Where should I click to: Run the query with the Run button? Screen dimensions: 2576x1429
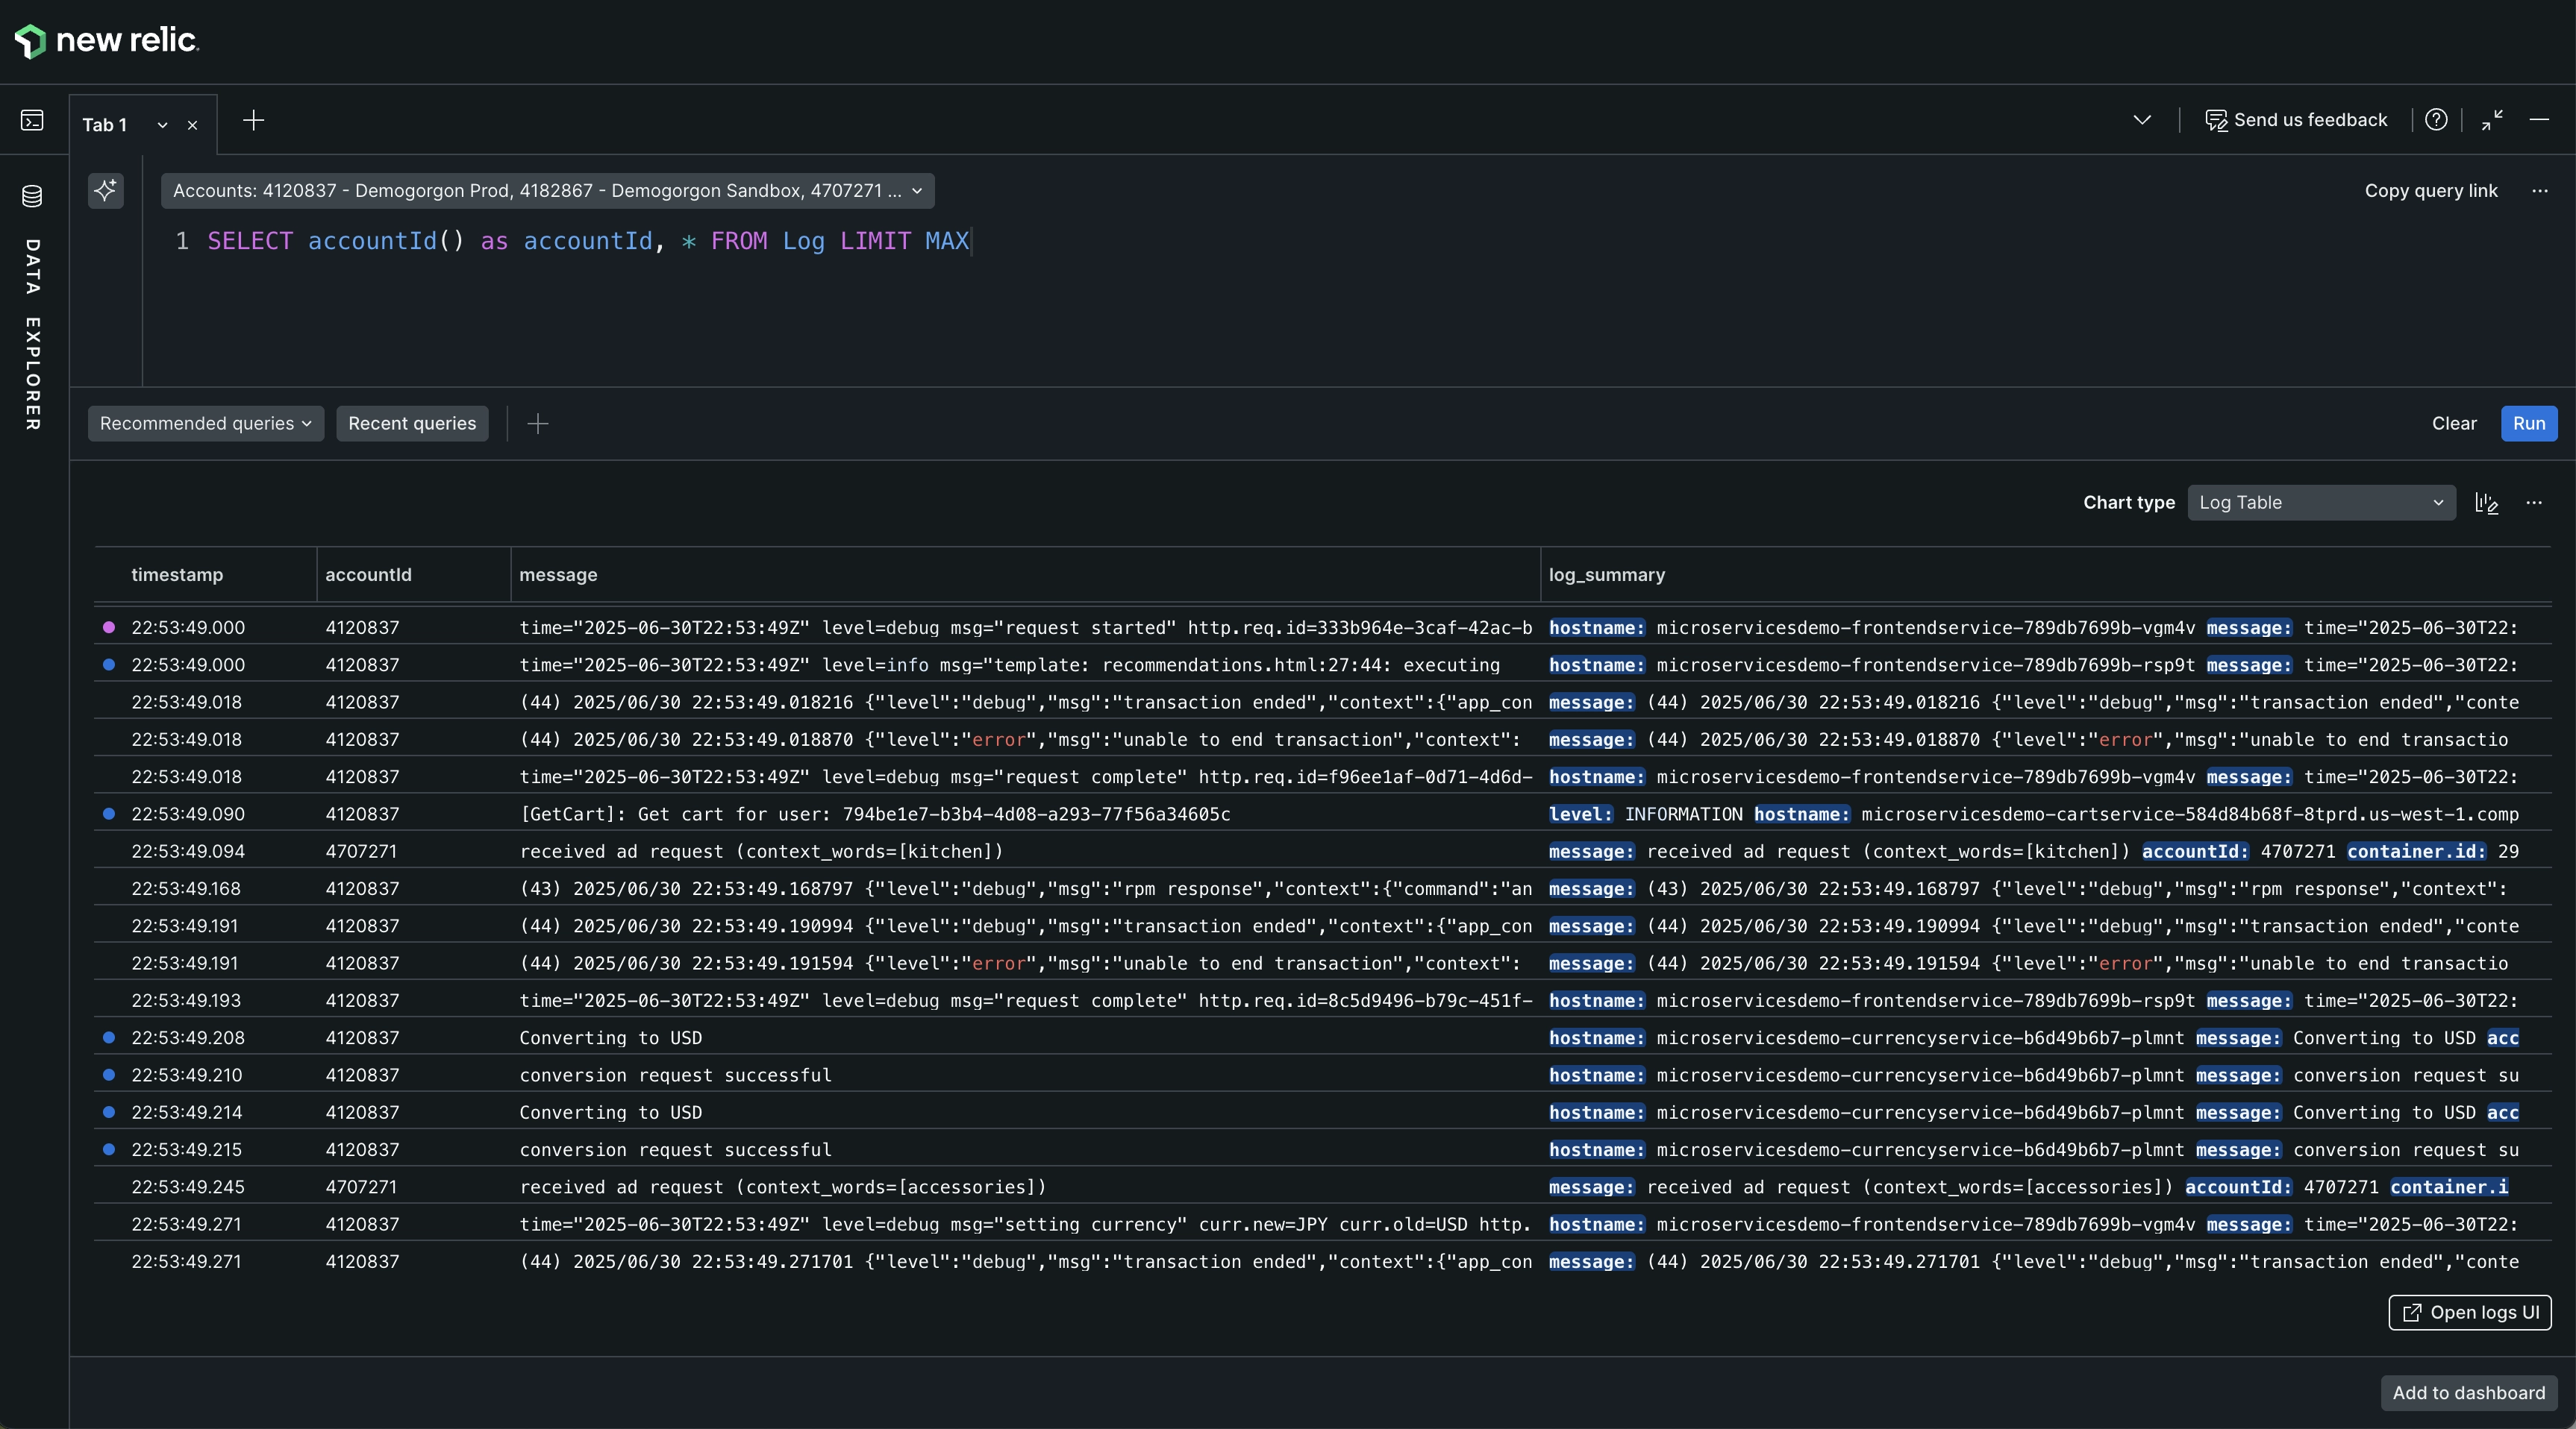(x=2528, y=424)
